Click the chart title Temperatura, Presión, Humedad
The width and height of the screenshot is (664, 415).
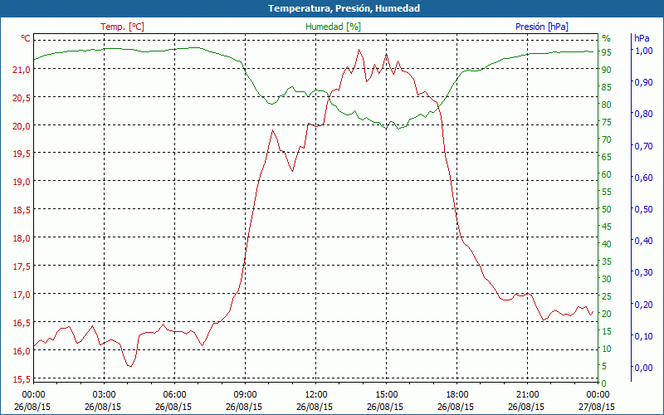pos(332,8)
